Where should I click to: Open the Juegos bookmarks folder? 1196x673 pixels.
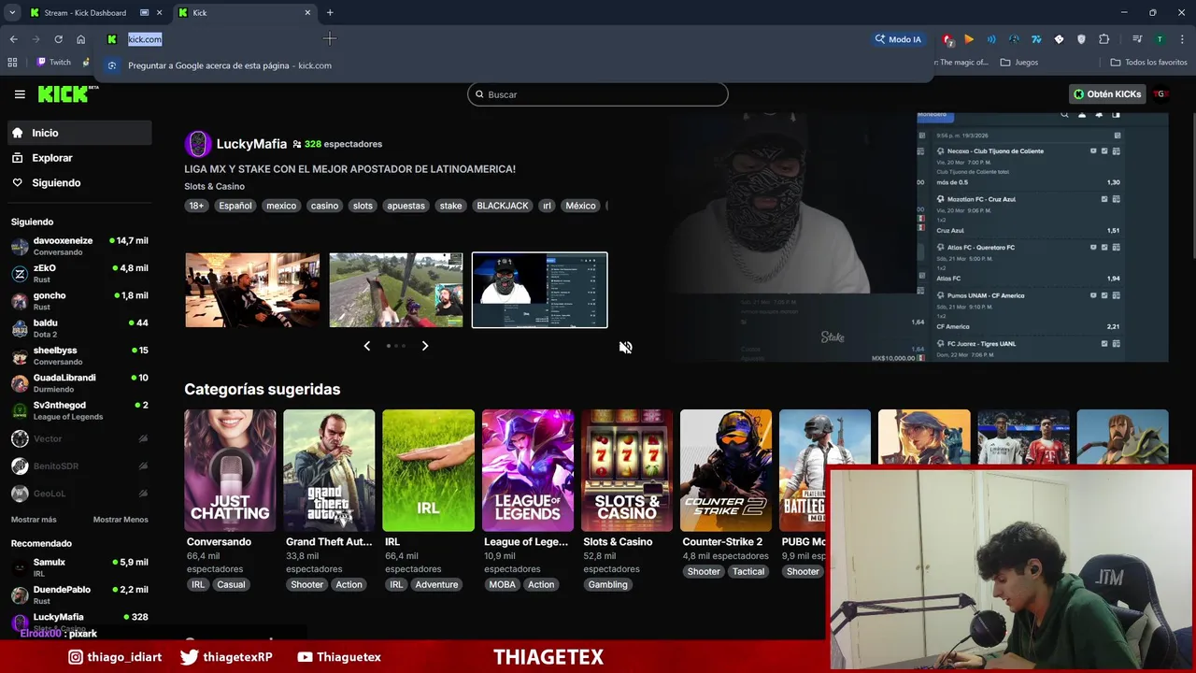click(1018, 63)
